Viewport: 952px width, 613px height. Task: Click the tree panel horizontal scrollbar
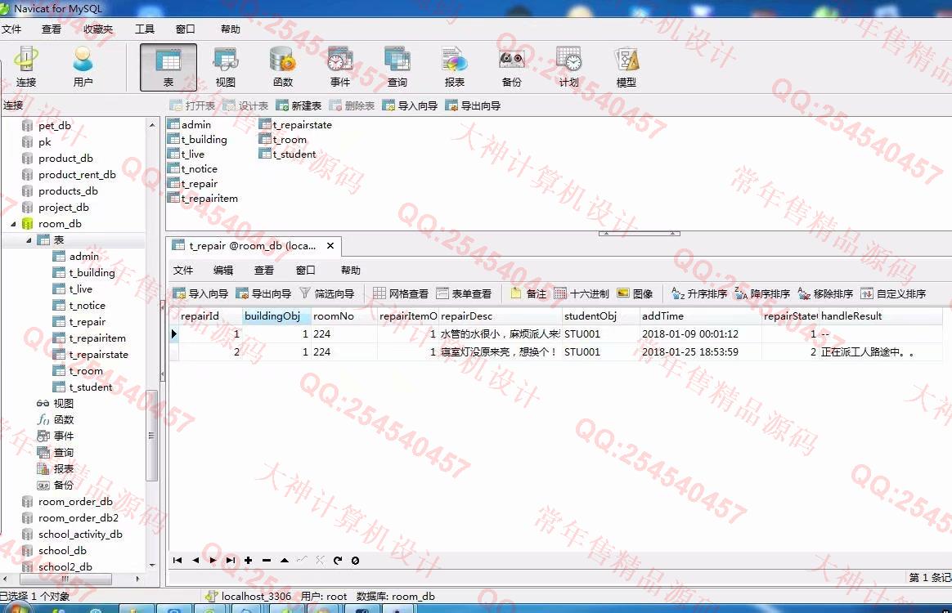[65, 579]
